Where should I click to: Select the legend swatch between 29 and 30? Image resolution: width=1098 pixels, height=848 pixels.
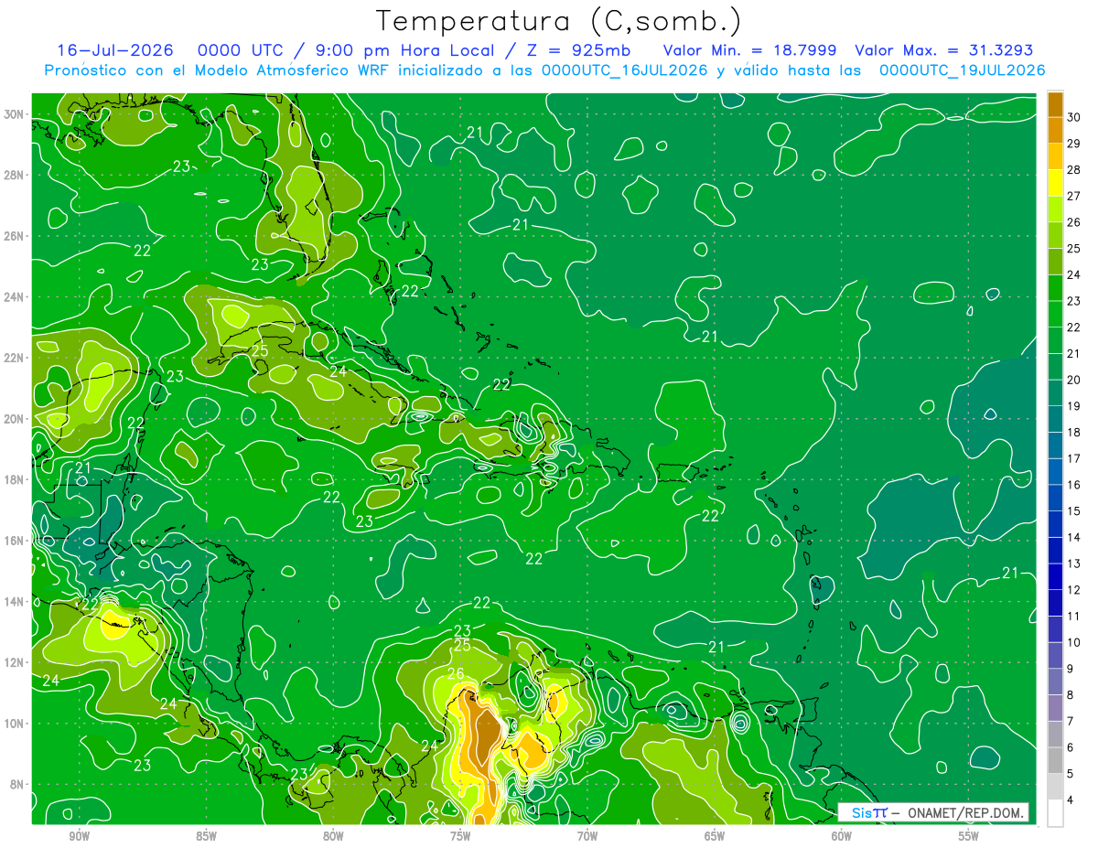pyautogui.click(x=1055, y=130)
